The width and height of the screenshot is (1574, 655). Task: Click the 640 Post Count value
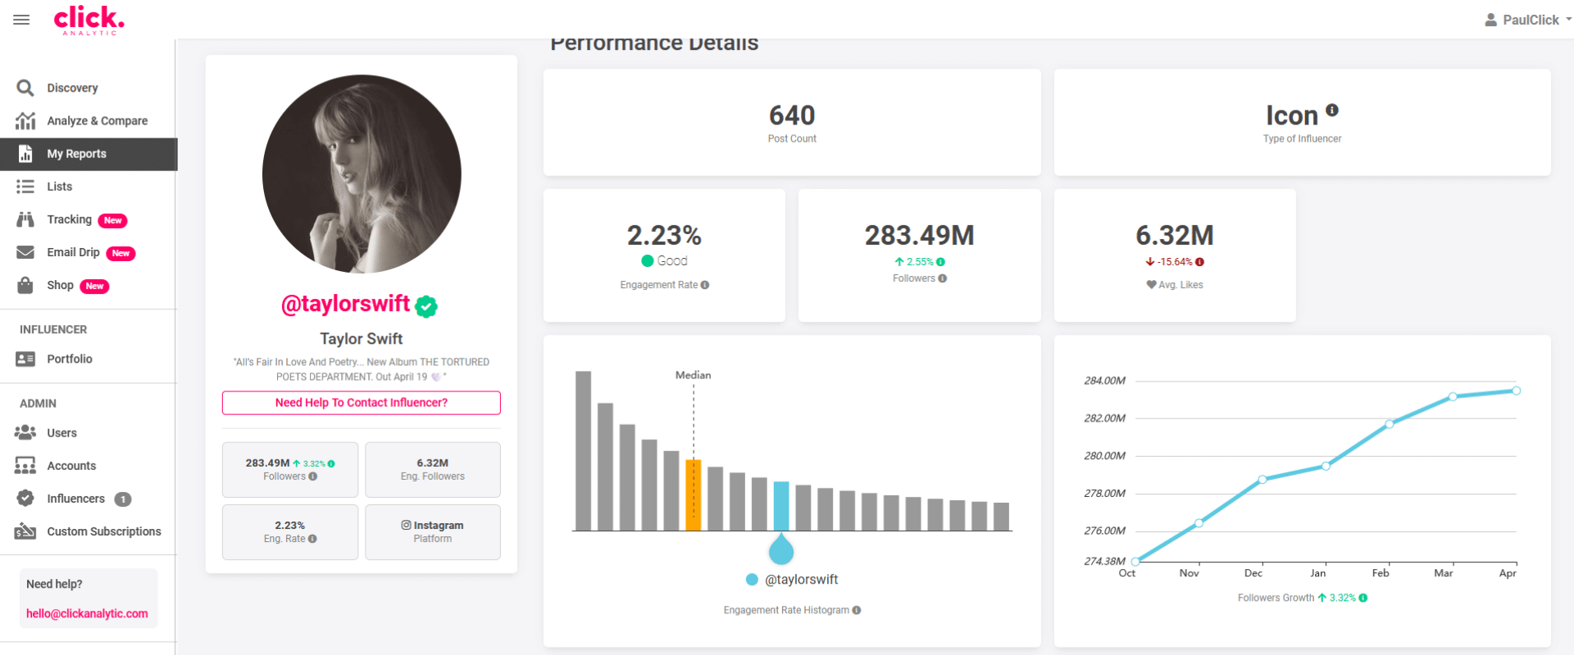point(792,115)
